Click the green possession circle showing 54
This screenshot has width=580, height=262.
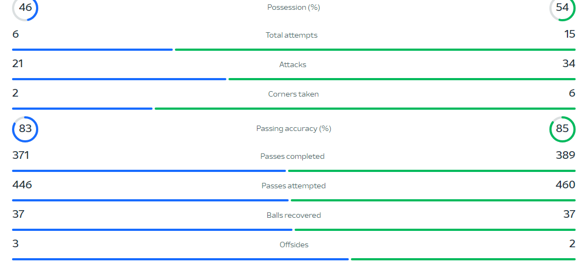click(563, 8)
